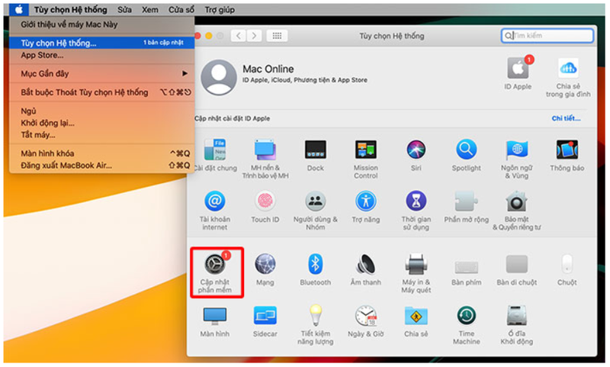610x367 pixels.
Task: Open Chia sẻ sharing pane
Action: pos(416,316)
